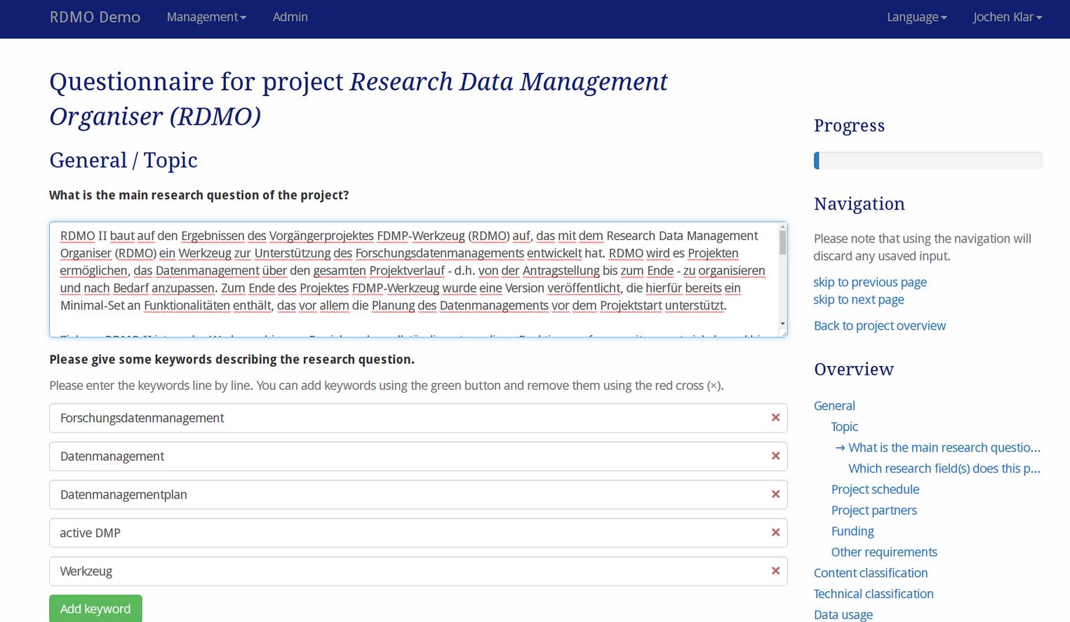Click the Progress bar
The width and height of the screenshot is (1070, 622).
pyautogui.click(x=928, y=161)
